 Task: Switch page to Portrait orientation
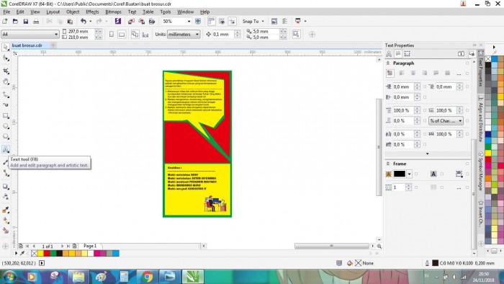(x=111, y=34)
